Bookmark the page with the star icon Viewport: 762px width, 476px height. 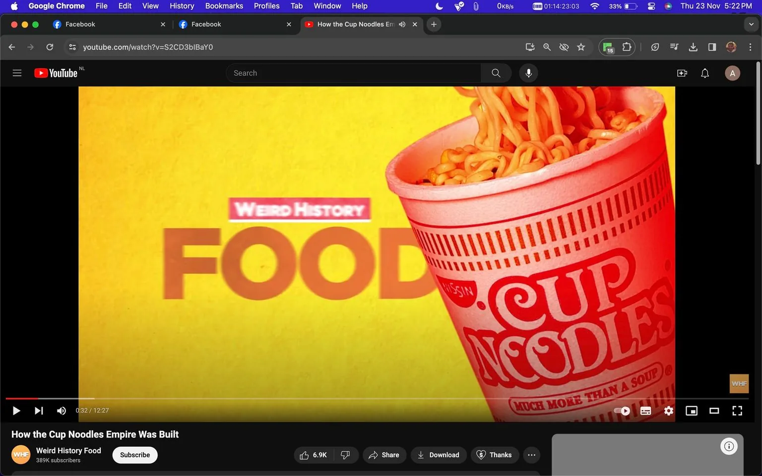point(581,47)
